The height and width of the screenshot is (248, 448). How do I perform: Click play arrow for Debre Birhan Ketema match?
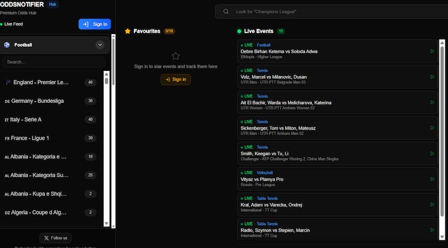pyautogui.click(x=432, y=51)
